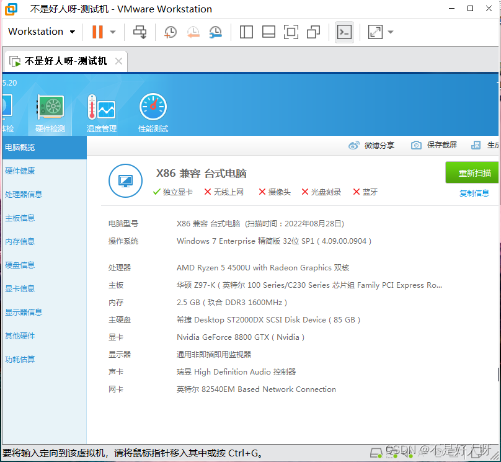Screen dimensions: 501x462
Task: Open 内存信息 in the sidebar
Action: [20, 242]
